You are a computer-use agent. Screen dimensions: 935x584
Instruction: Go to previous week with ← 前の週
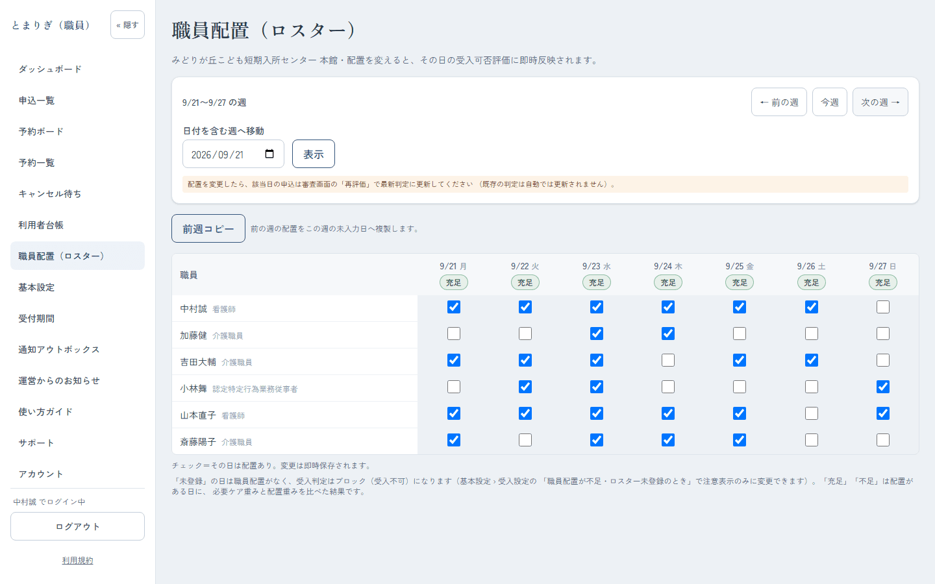point(779,102)
